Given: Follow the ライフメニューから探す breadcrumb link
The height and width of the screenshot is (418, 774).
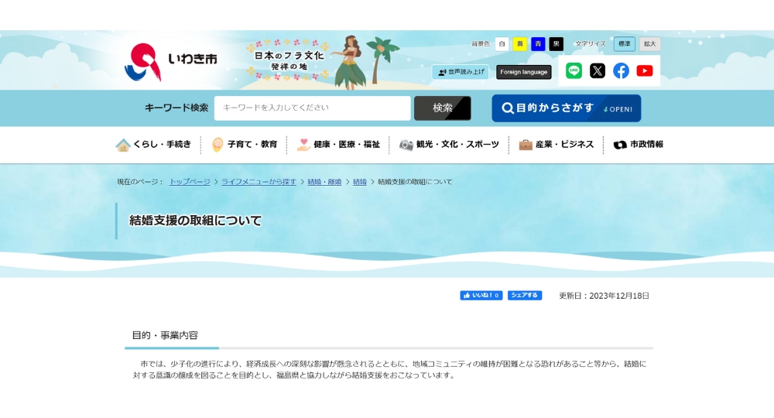Looking at the screenshot, I should click(259, 182).
